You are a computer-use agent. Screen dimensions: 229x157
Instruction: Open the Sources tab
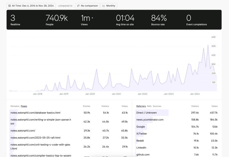pos(157,106)
